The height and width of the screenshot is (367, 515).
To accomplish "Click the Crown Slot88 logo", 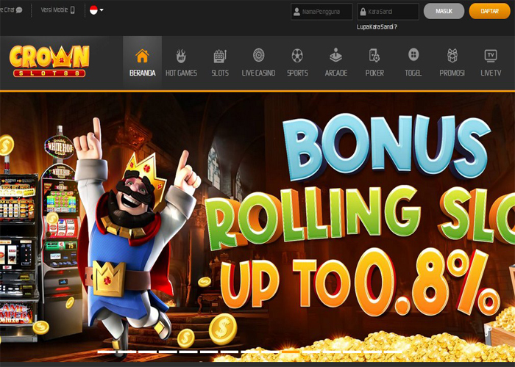I will (x=49, y=61).
